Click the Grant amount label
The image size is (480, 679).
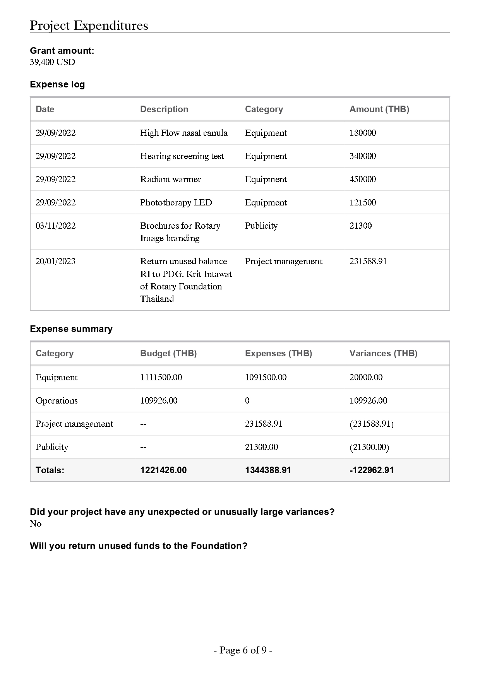[62, 51]
